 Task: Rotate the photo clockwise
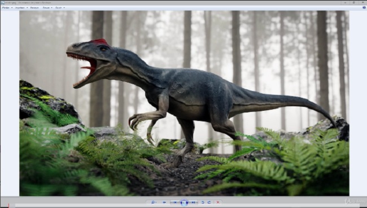(x=209, y=202)
